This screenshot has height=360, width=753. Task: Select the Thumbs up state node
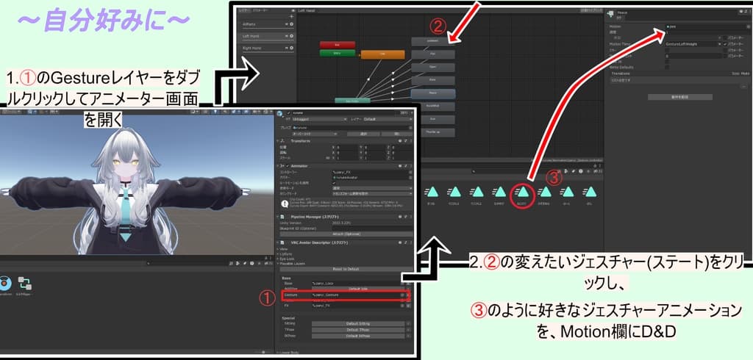[x=433, y=132]
